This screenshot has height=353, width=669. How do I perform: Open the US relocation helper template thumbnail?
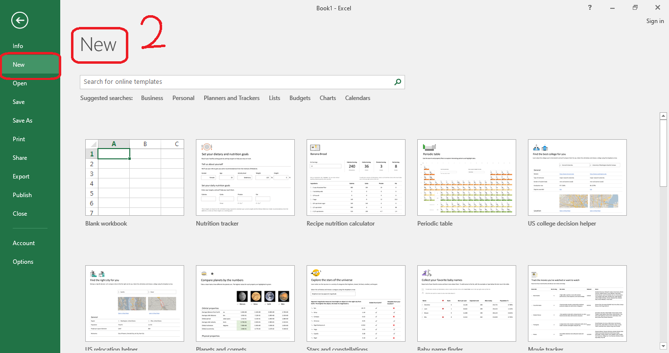[x=135, y=303]
